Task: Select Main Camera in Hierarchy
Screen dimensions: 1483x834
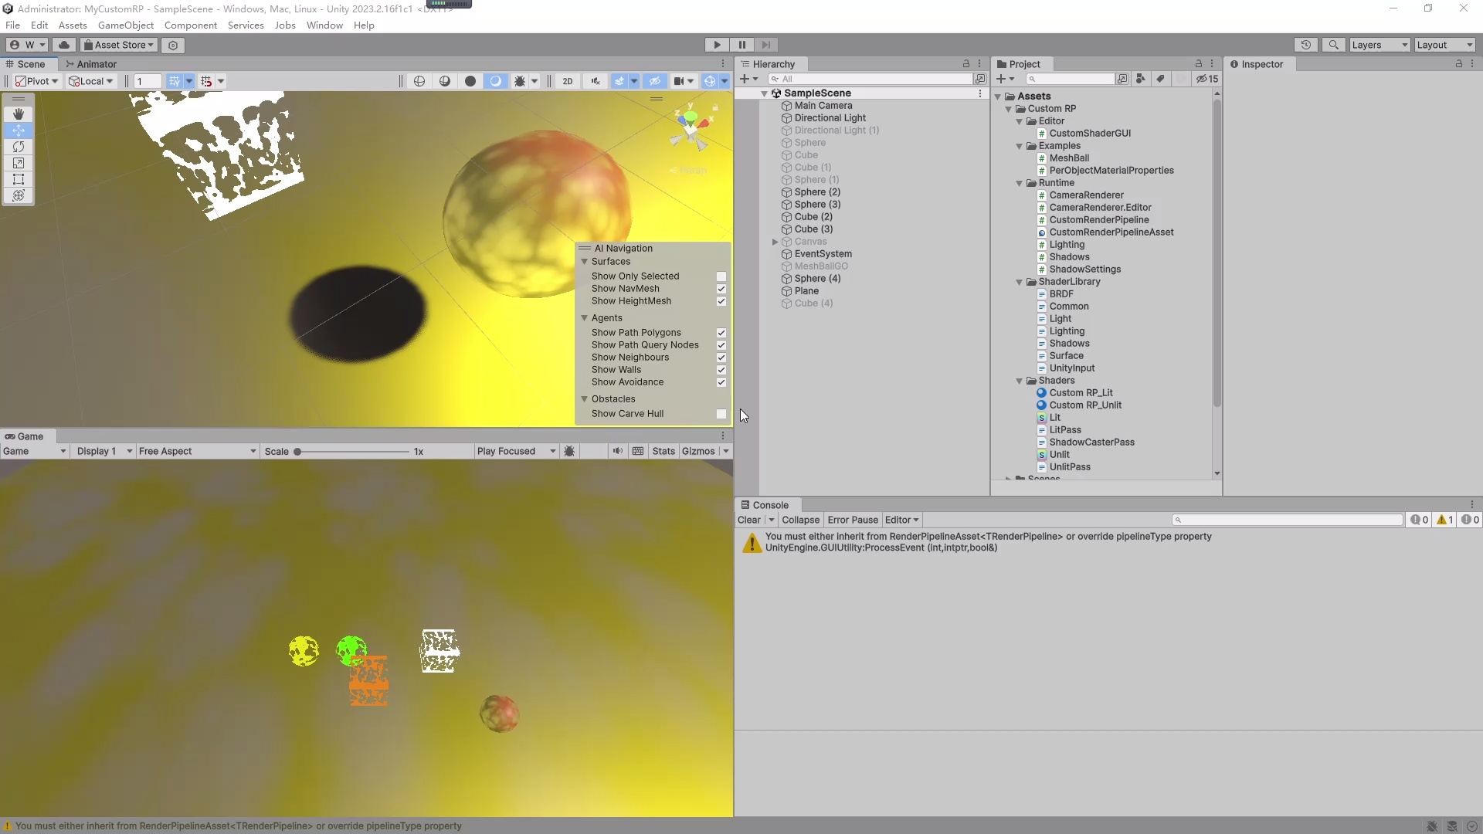Action: (x=823, y=106)
